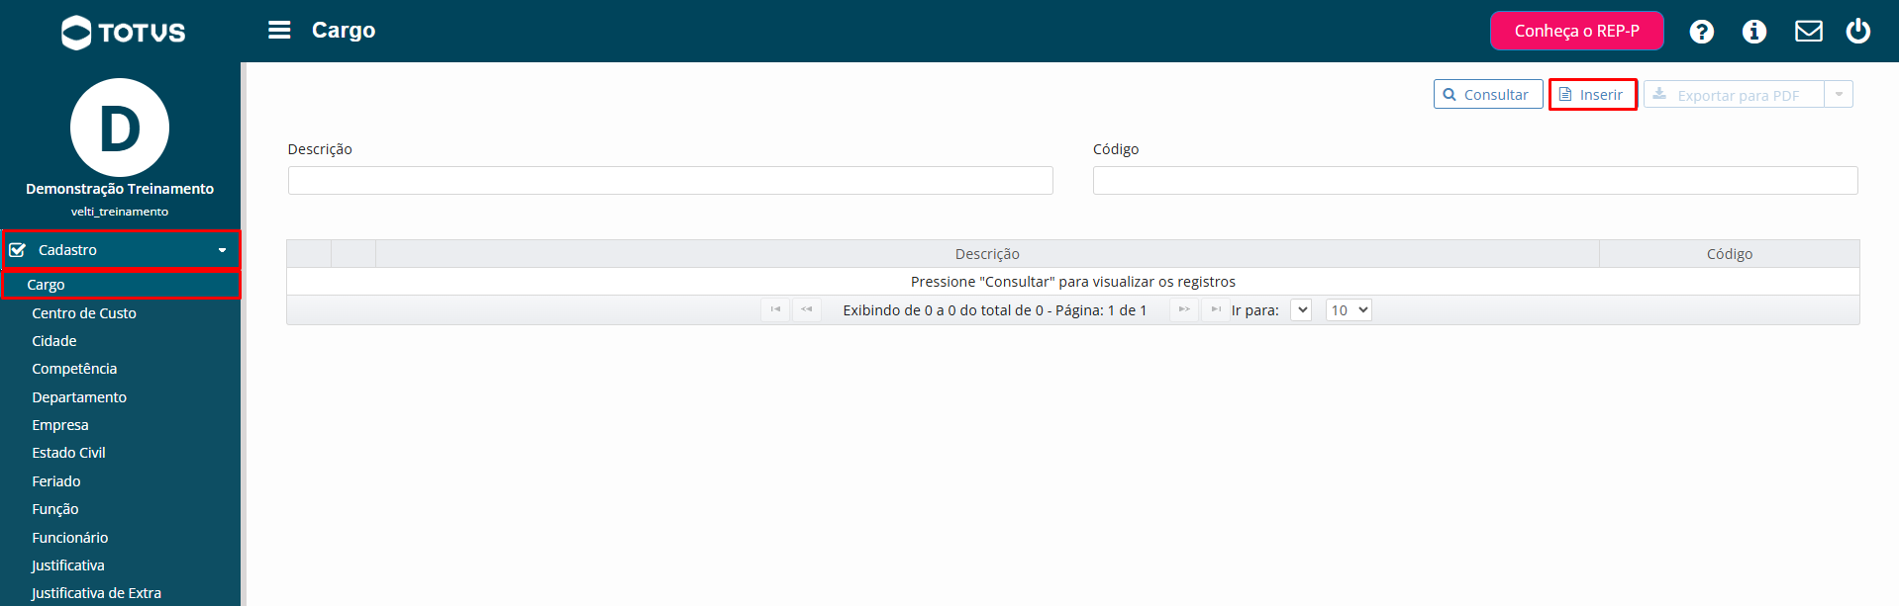Click the 'Exibindo de 0 a 0' pagination text
The width and height of the screenshot is (1899, 606).
(x=995, y=310)
